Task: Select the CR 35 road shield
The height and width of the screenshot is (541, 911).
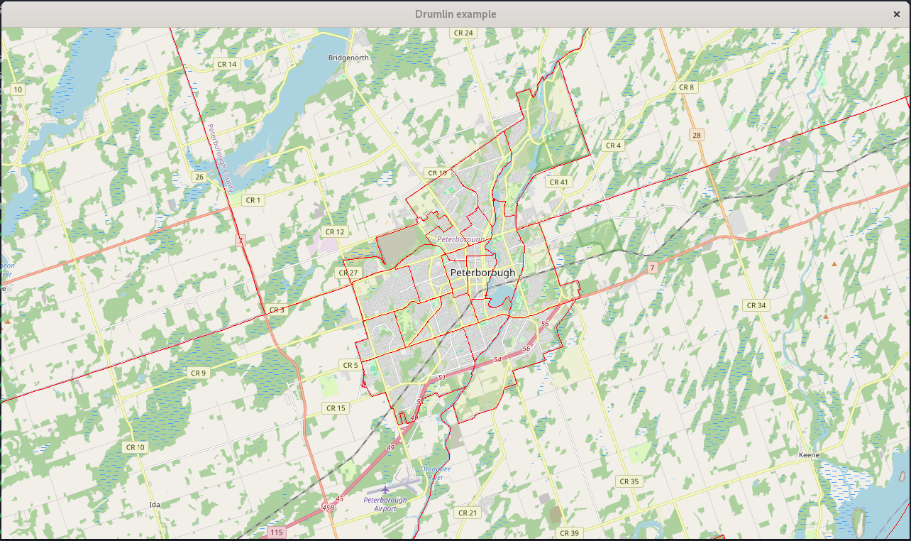Action: 629,481
